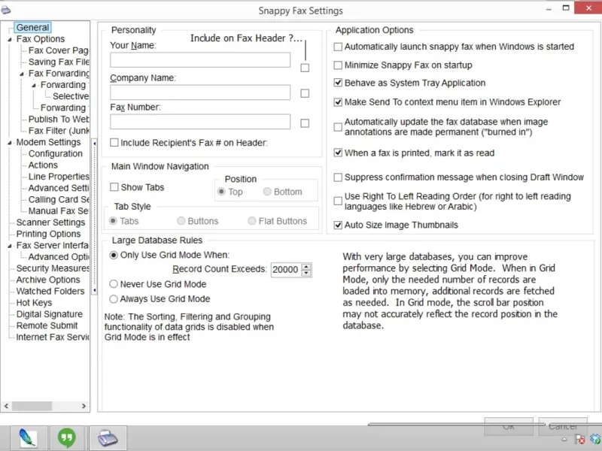The height and width of the screenshot is (451, 602).
Task: Open Calling Card Settings item
Action: [x=59, y=200]
